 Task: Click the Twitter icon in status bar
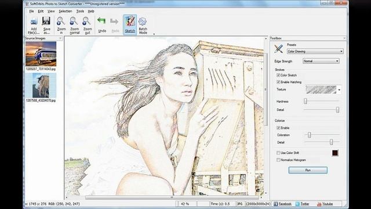297,204
